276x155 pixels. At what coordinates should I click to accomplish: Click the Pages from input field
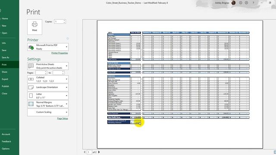40,73
